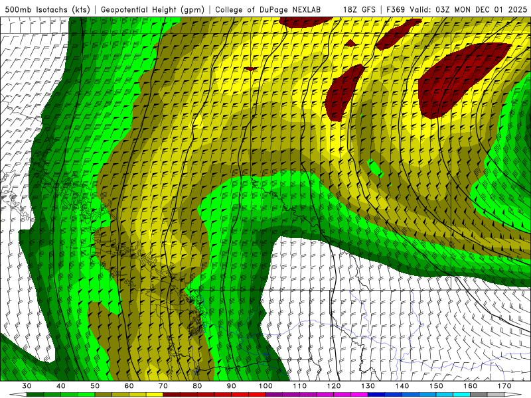Click the "Valid: 03Z MON DEC 01 2025" text
Screen dimensions: 531x398
tap(469, 10)
